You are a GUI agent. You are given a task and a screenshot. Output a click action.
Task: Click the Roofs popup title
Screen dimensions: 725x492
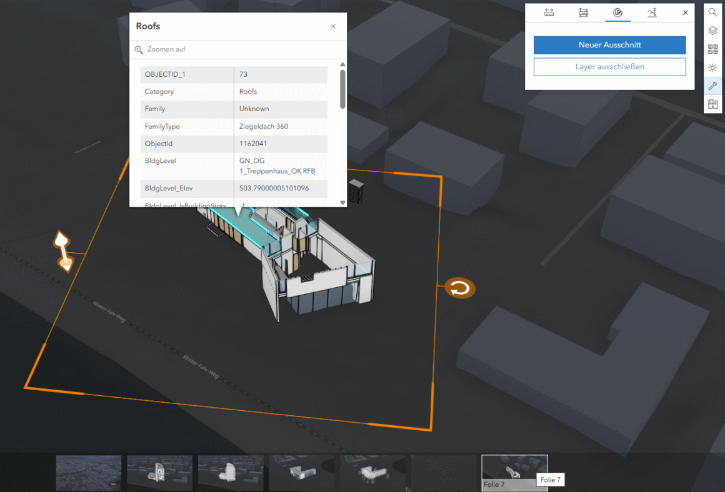coord(148,26)
